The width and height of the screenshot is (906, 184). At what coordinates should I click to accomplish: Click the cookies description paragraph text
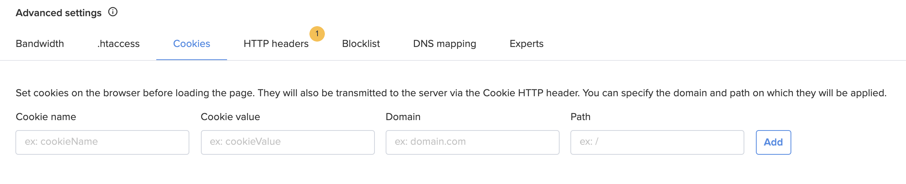451,93
